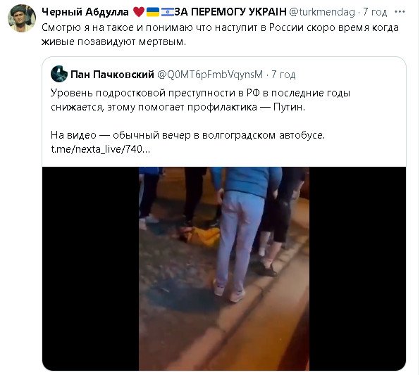Click Пан Пачковский's small avatar

tap(59, 74)
